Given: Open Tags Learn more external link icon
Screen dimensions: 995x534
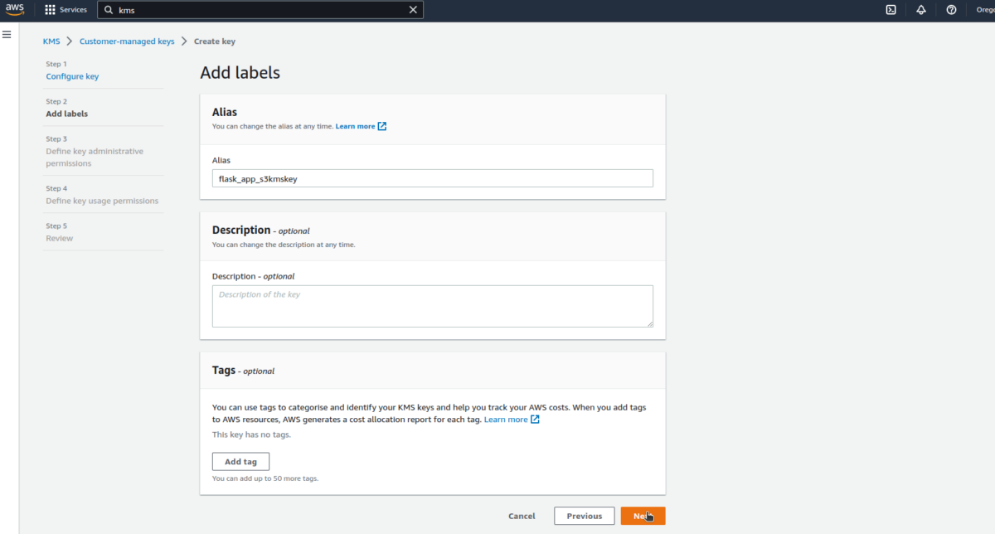Looking at the screenshot, I should coord(536,419).
